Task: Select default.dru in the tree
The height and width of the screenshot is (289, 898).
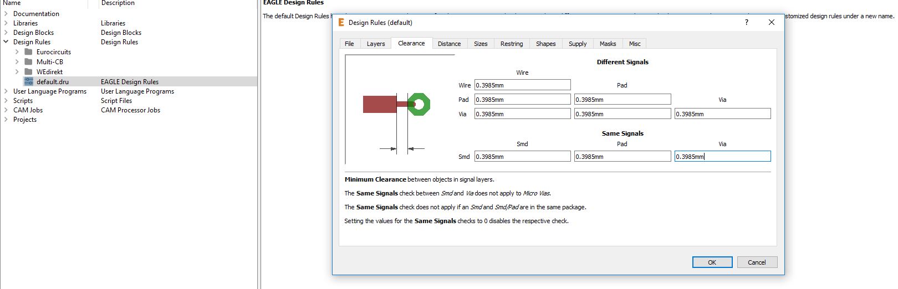Action: [53, 81]
